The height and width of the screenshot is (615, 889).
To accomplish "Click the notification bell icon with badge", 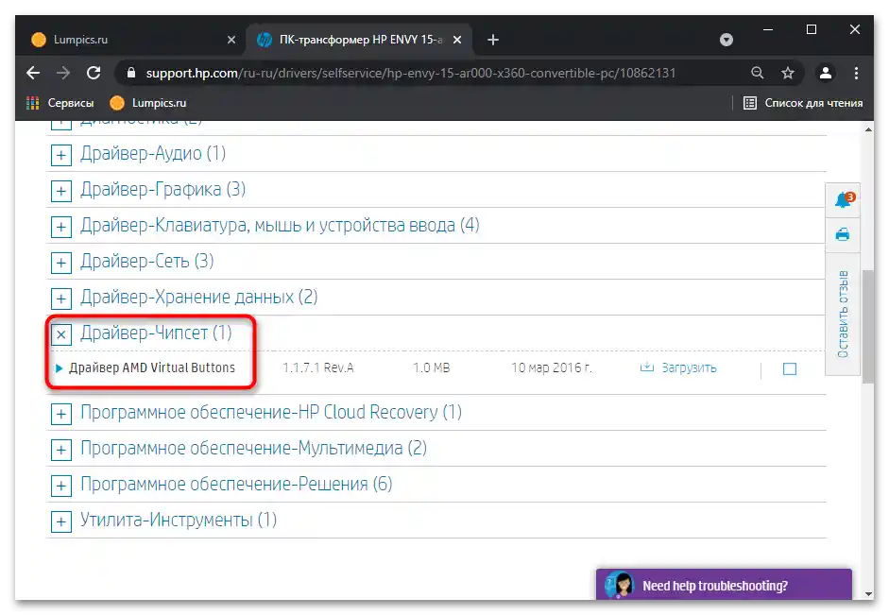I will [843, 200].
